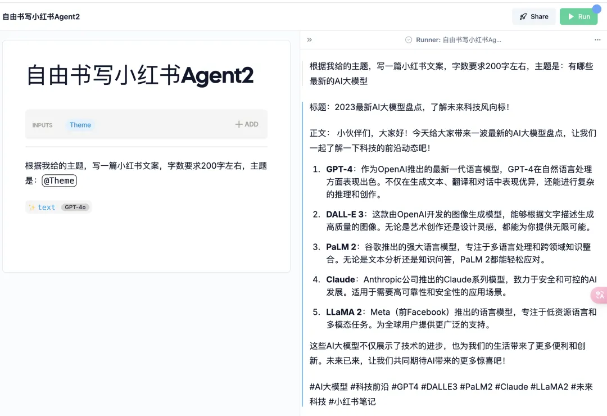Click the paragraph starting 这些AI大模型不仅展示

[447, 353]
